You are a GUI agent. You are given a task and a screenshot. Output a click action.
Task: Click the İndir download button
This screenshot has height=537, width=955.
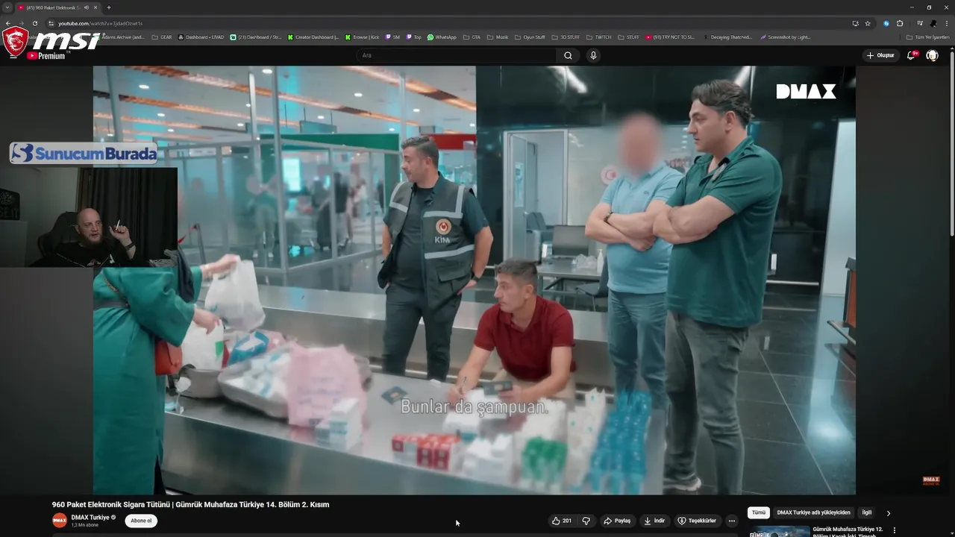pos(655,521)
